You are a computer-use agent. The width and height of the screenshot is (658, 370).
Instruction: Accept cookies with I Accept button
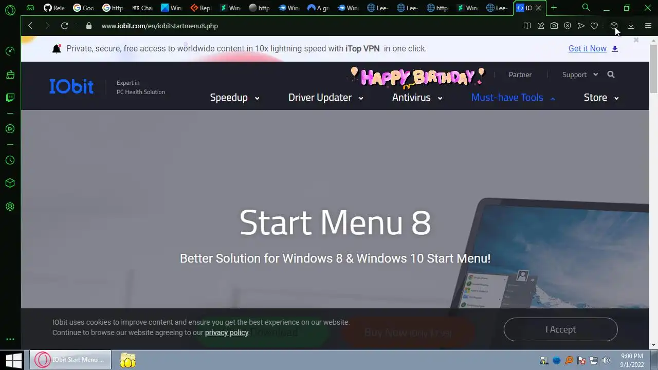[x=560, y=329]
